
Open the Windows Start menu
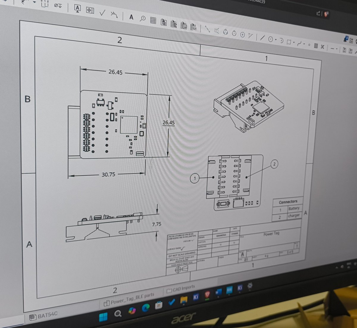pyautogui.click(x=104, y=317)
